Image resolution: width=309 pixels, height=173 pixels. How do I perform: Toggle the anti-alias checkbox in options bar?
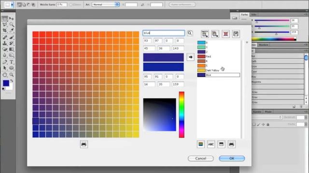coord(71,4)
